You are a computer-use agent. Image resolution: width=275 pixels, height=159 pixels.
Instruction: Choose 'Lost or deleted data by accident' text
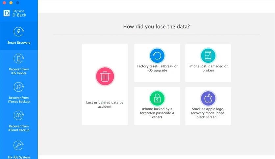[x=105, y=104]
